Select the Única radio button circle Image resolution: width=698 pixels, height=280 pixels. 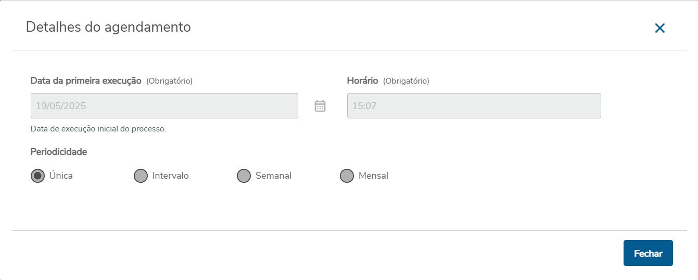(x=37, y=176)
